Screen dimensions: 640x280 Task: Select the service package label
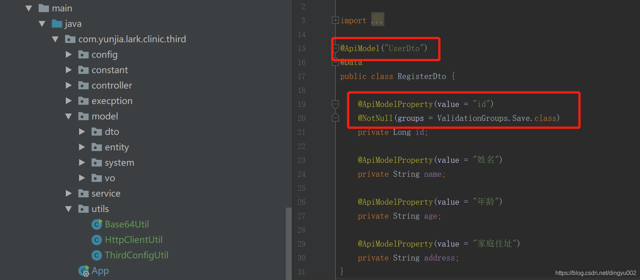(106, 193)
